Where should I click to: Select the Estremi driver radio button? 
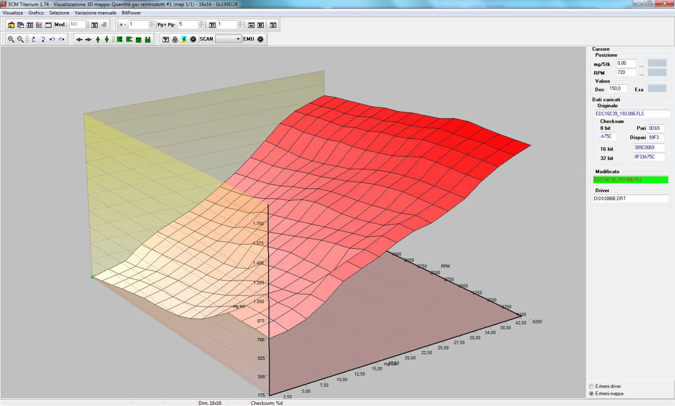coord(592,386)
